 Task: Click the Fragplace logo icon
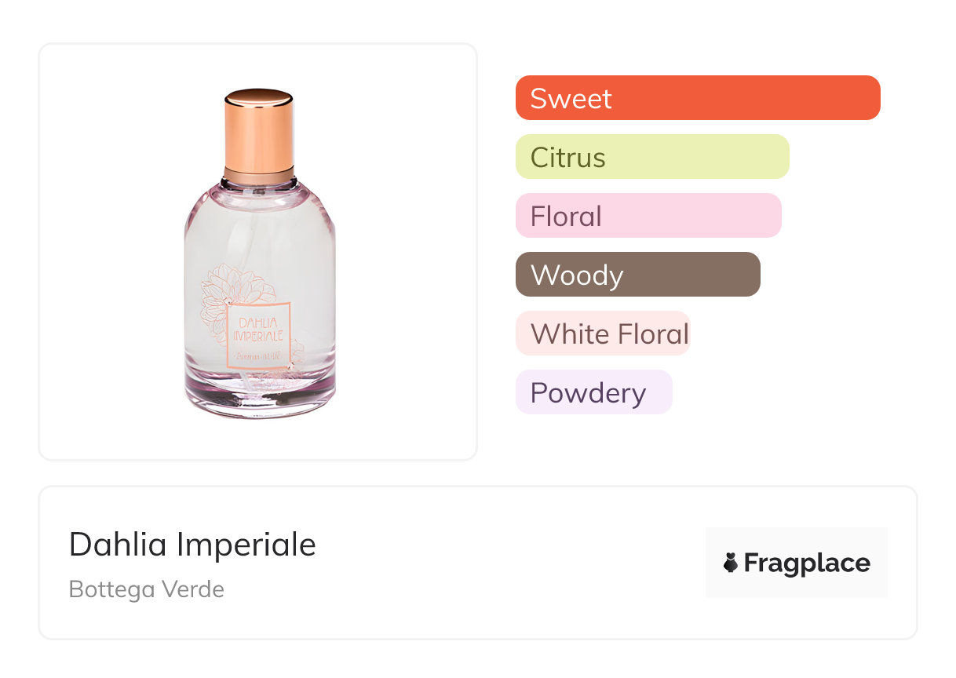point(731,563)
